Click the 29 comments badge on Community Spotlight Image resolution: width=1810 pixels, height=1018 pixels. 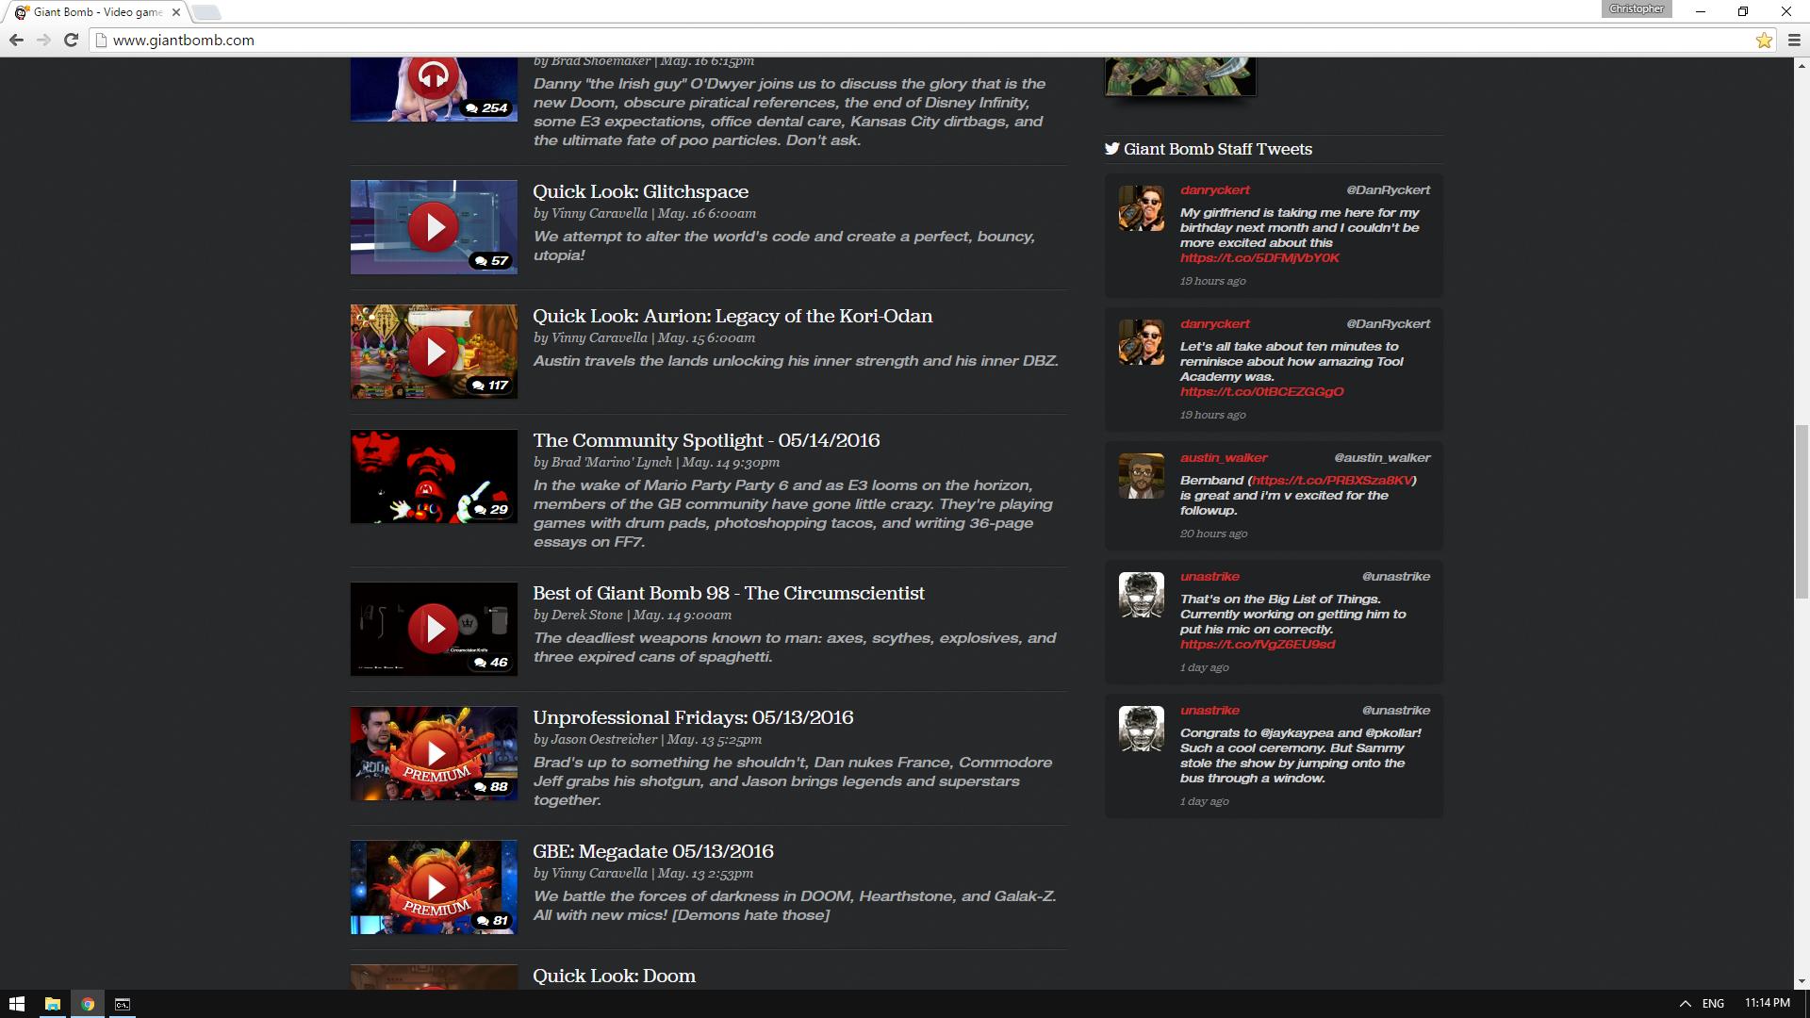point(492,510)
